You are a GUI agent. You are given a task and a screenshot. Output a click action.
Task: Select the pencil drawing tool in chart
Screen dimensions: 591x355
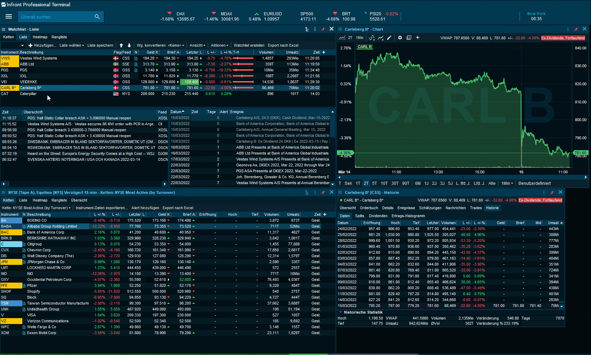389,38
